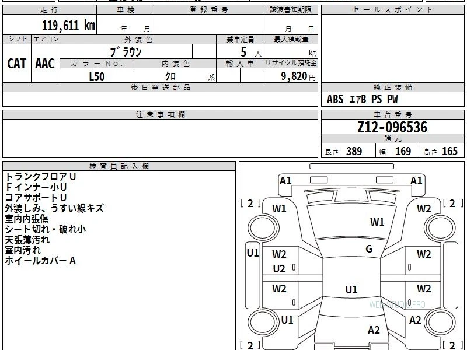Click the 登録番号 header
467x350 pixels.
coord(209,10)
